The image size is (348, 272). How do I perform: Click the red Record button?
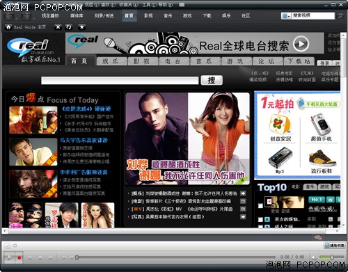coord(19,257)
